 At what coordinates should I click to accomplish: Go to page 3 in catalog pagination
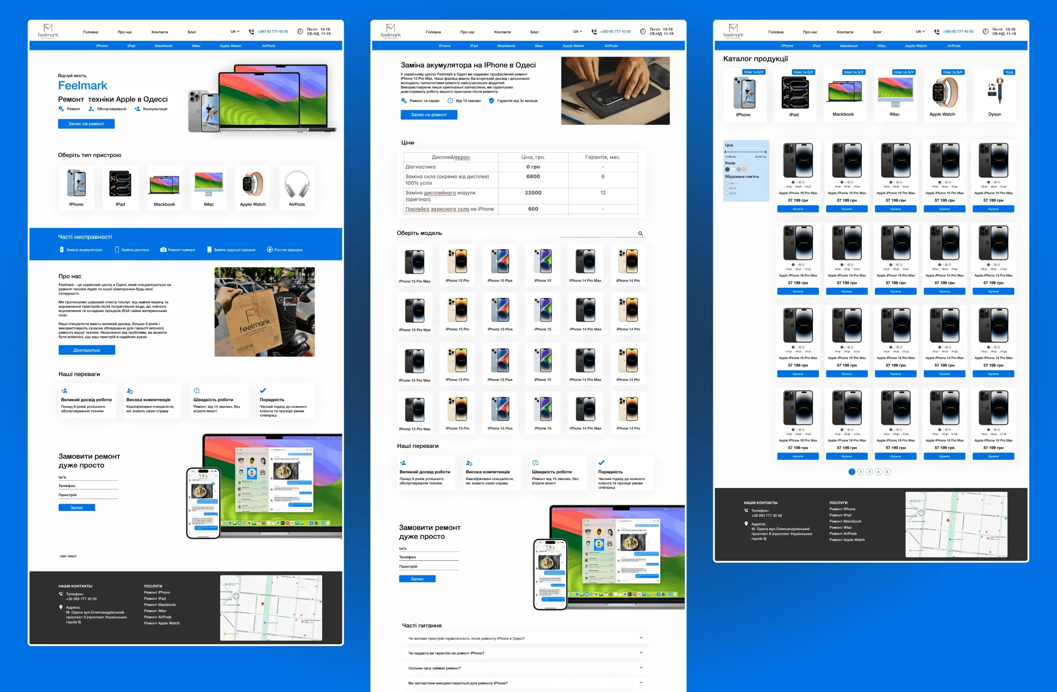pyautogui.click(x=869, y=472)
